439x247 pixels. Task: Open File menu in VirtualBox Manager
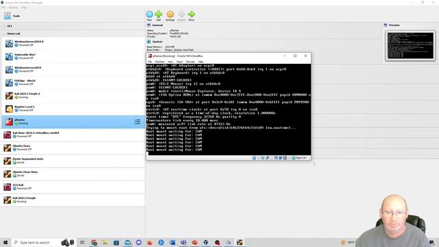point(3,8)
